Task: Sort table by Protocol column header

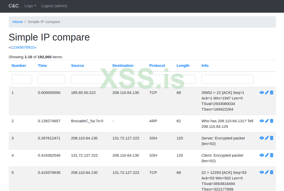Action: [x=157, y=66]
